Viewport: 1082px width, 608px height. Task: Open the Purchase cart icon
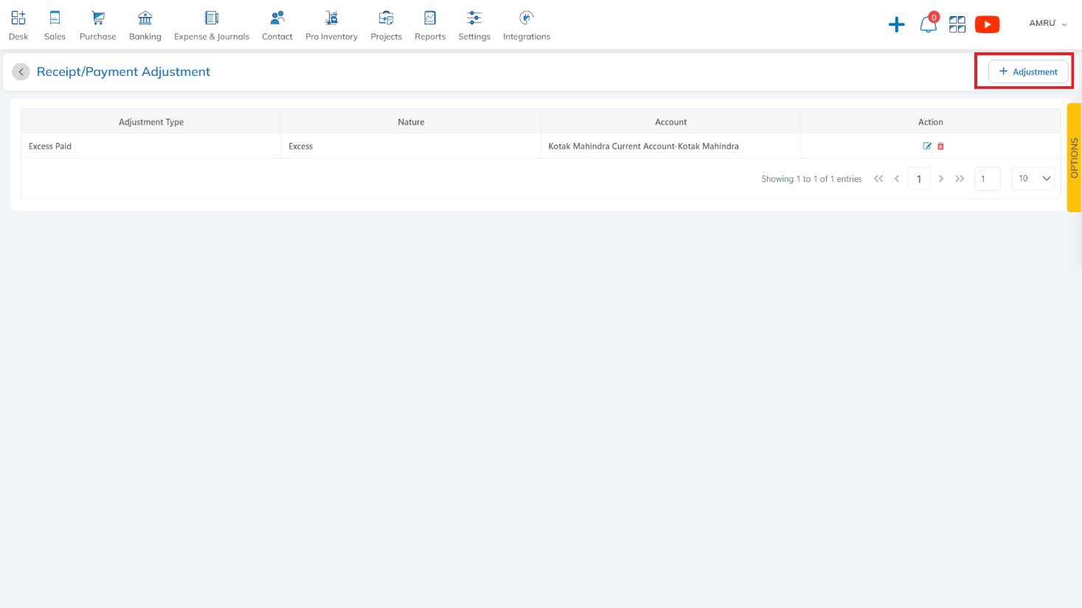click(97, 18)
